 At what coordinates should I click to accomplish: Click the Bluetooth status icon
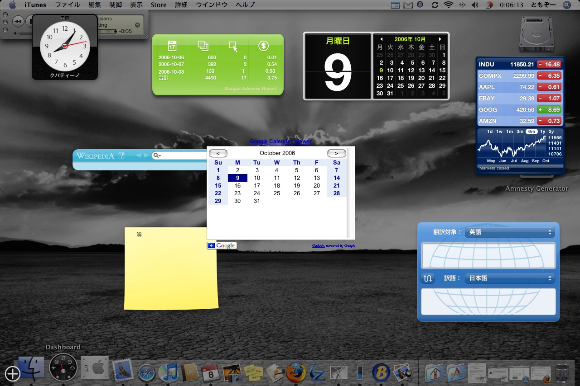462,5
